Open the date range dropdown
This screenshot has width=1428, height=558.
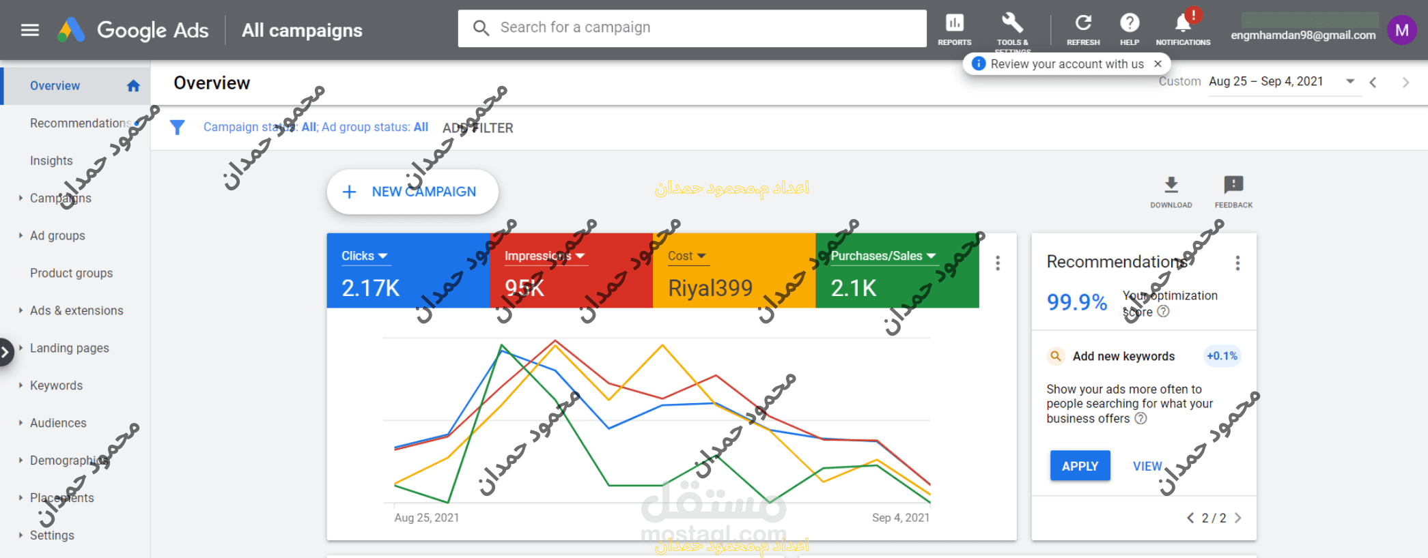coord(1349,81)
